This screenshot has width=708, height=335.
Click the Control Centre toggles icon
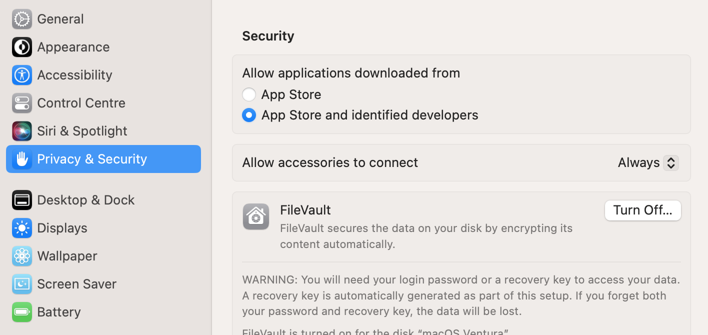[22, 103]
